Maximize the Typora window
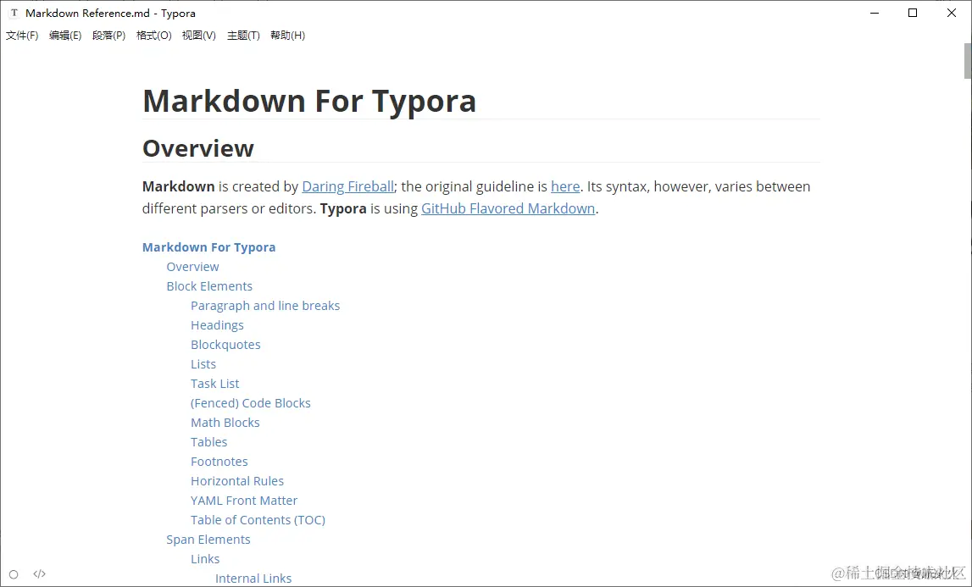Viewport: 972px width, 587px height. [x=913, y=13]
